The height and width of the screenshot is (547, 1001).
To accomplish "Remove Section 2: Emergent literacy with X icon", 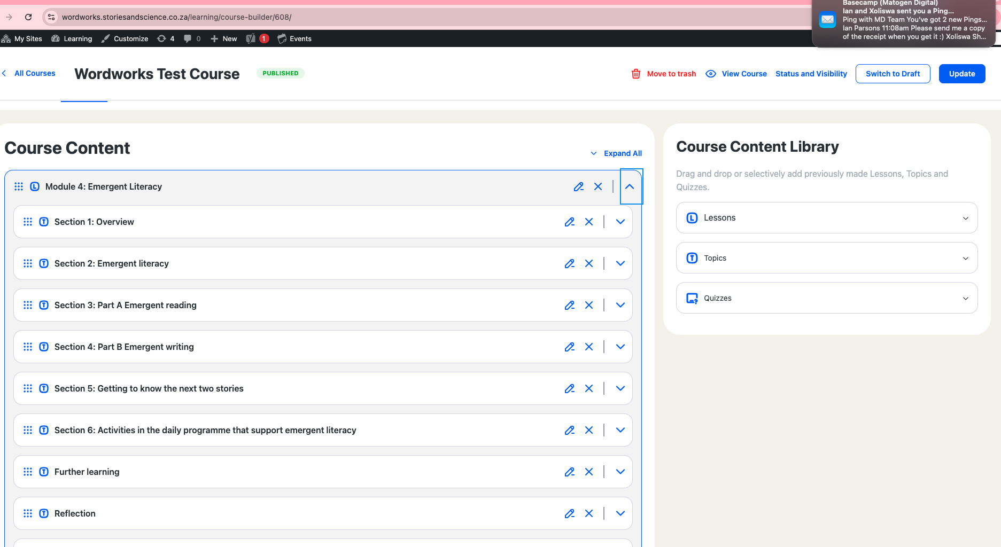I will click(x=588, y=263).
